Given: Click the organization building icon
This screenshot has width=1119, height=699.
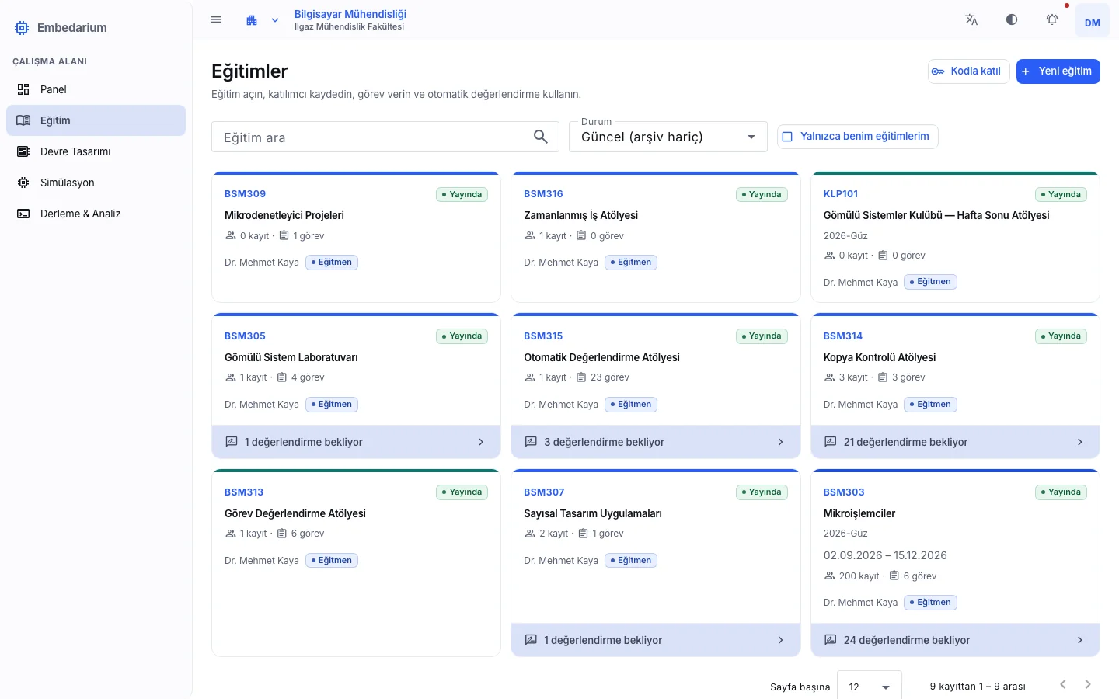Looking at the screenshot, I should pos(252,20).
